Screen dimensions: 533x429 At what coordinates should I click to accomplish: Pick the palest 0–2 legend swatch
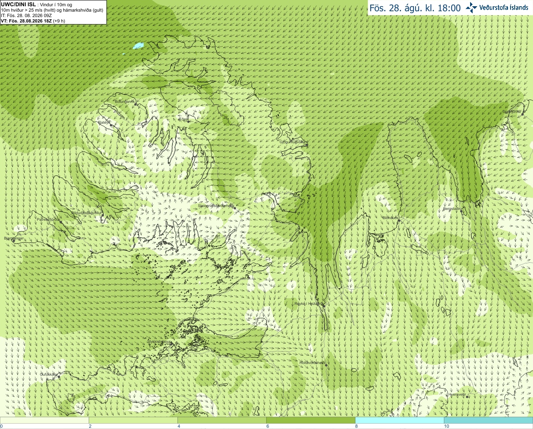[x=44, y=420]
